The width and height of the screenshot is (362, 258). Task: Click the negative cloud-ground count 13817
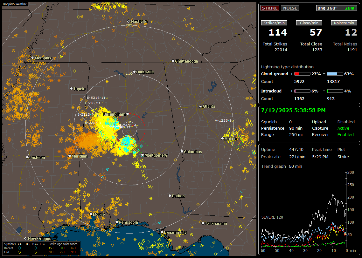click(x=333, y=81)
